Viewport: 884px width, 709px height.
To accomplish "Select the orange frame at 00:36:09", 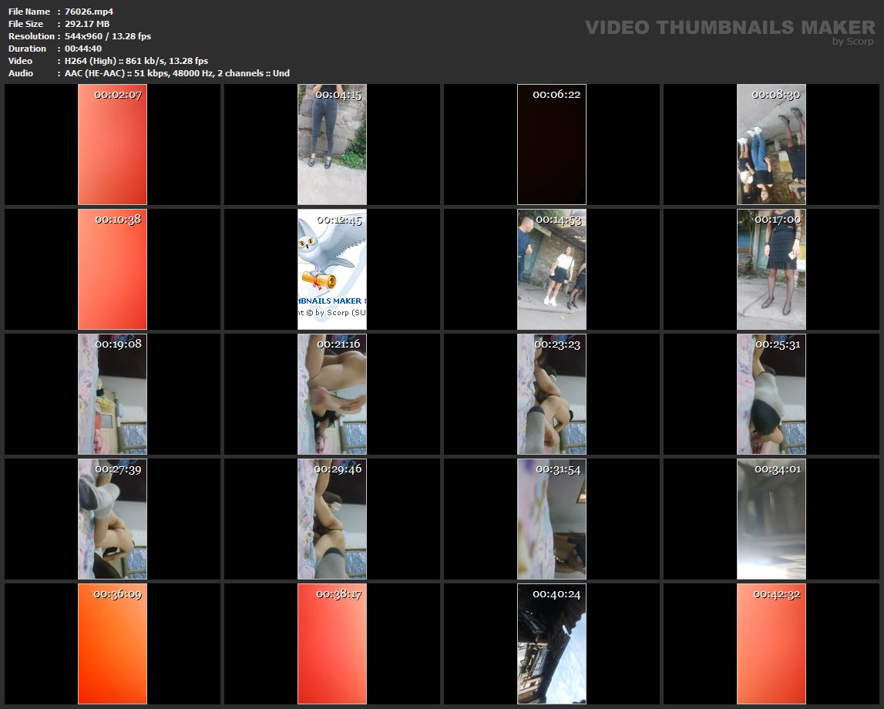I will (x=113, y=643).
